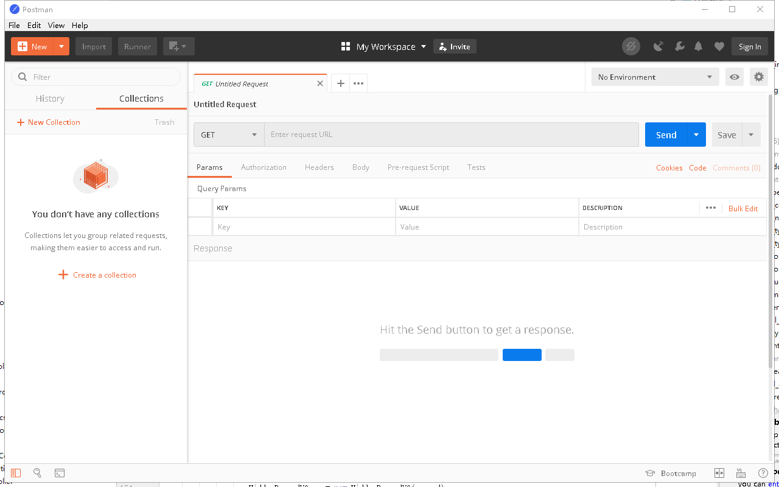Open the new window options icon

coord(178,46)
